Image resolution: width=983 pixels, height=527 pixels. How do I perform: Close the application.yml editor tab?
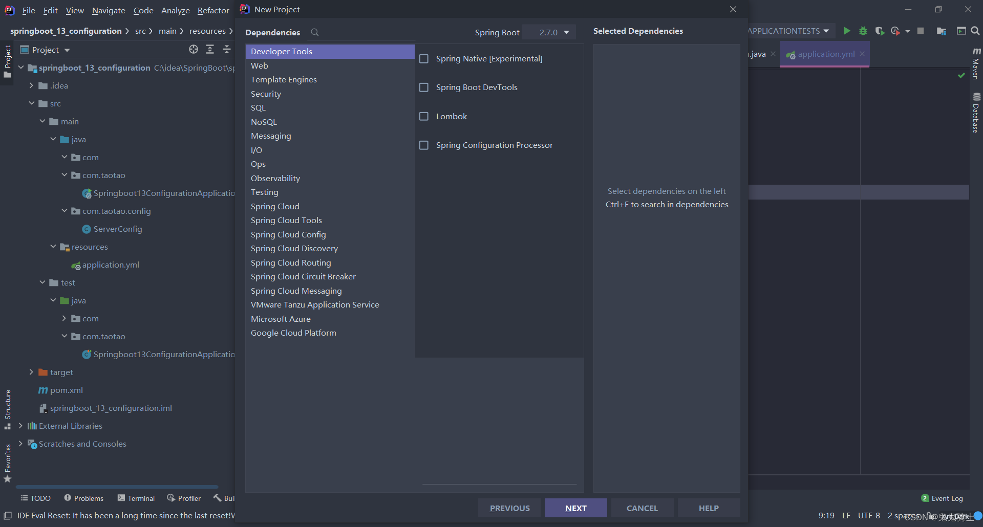point(862,54)
